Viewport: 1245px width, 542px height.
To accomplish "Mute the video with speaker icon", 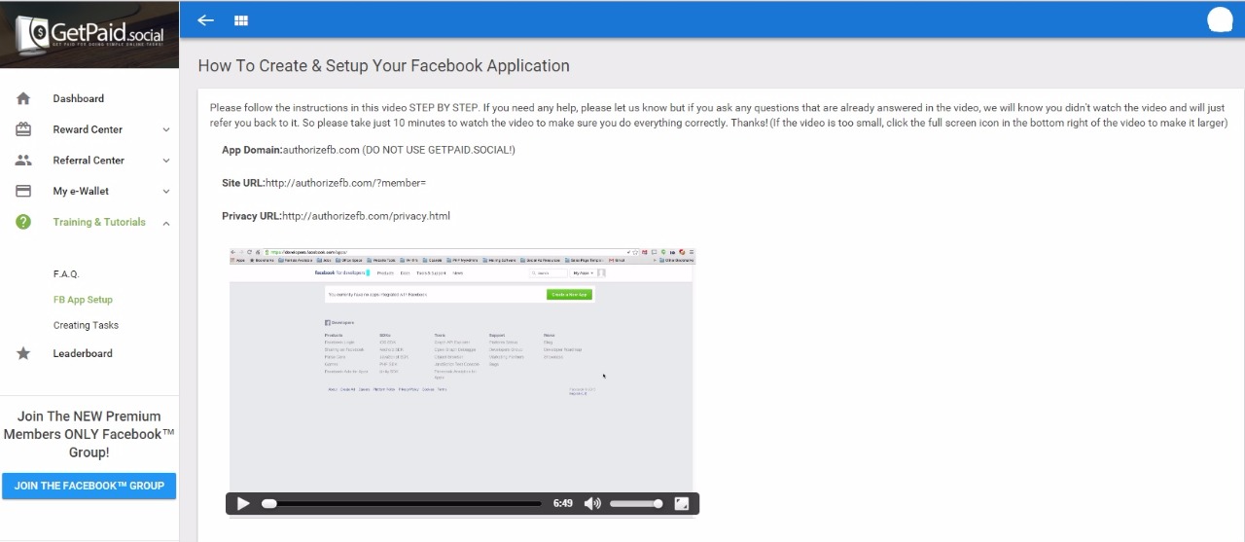I will tap(592, 503).
